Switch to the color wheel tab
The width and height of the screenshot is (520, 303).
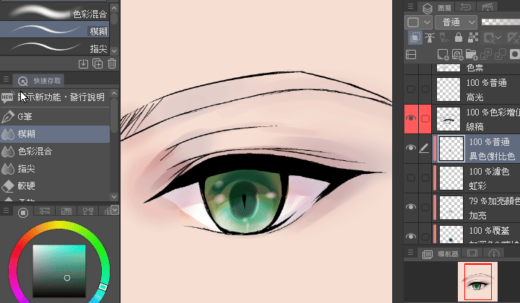tap(23, 212)
